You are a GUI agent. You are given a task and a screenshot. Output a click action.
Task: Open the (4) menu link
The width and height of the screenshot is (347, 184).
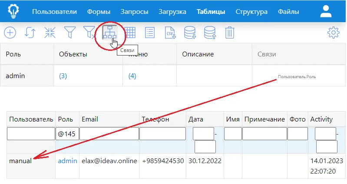tap(132, 76)
